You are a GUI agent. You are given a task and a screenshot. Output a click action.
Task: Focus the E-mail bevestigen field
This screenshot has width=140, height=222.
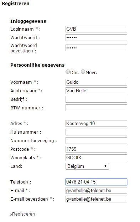click(96, 199)
